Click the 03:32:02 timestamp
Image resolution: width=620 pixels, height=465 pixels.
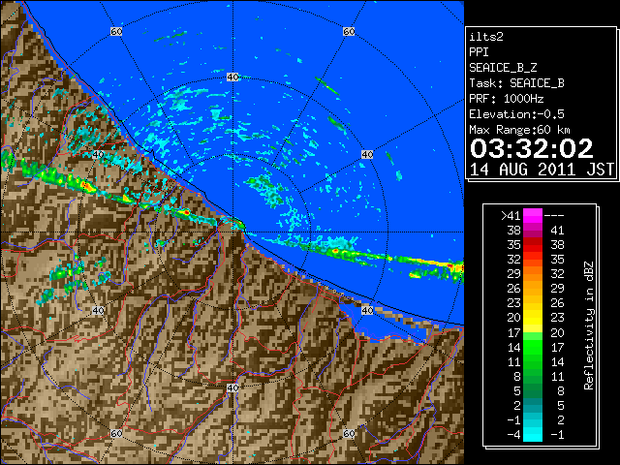coord(532,148)
